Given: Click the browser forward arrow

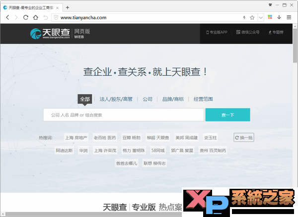Looking at the screenshot, I should pos(16,17).
